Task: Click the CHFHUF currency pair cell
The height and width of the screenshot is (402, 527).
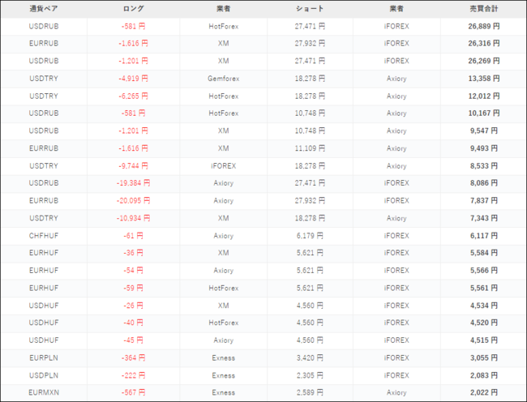Action: 43,236
